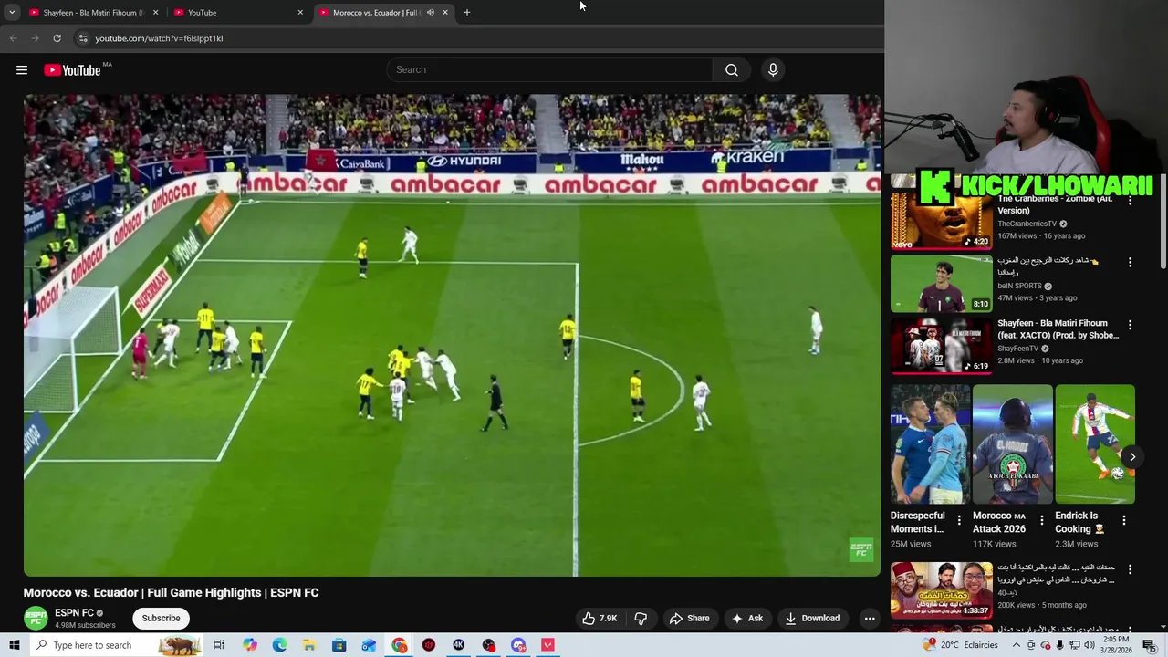1168x657 pixels.
Task: Open more actions ellipsis under video
Action: click(x=870, y=618)
